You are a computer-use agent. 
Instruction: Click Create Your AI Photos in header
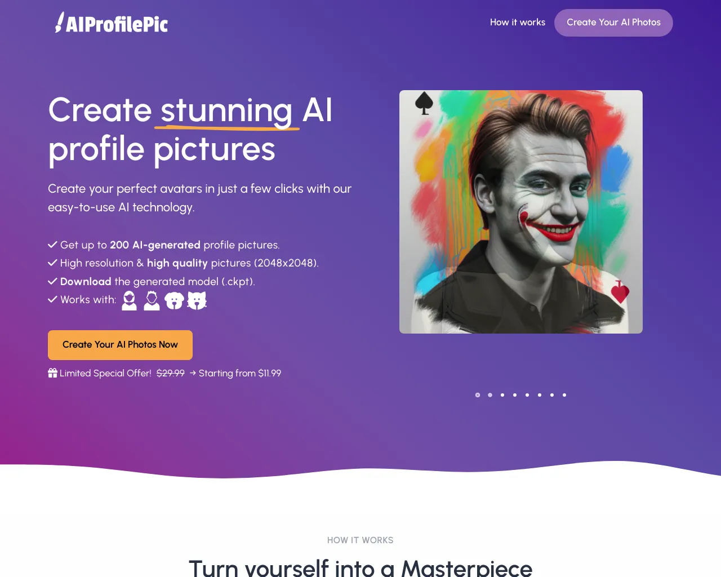tap(613, 23)
